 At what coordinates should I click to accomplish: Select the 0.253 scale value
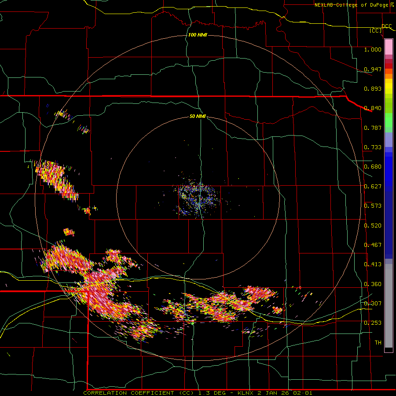tap(373, 323)
